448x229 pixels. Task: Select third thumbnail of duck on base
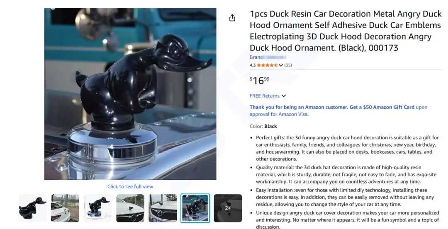(x=98, y=208)
